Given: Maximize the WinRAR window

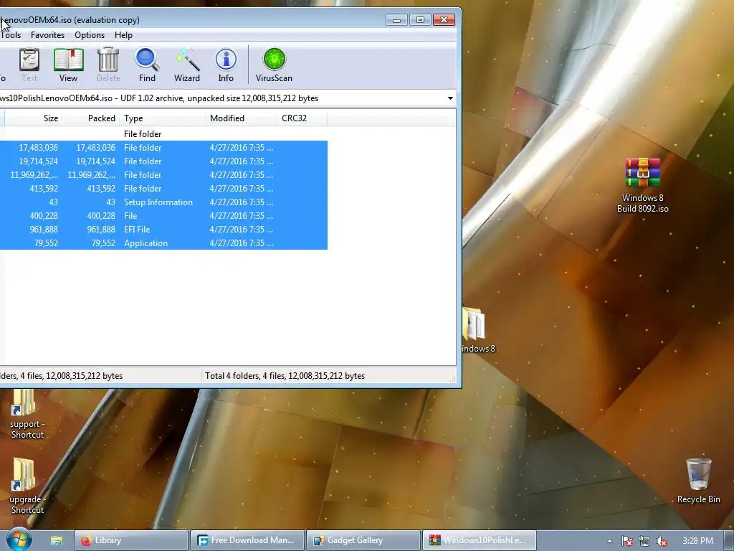Looking at the screenshot, I should 420,19.
